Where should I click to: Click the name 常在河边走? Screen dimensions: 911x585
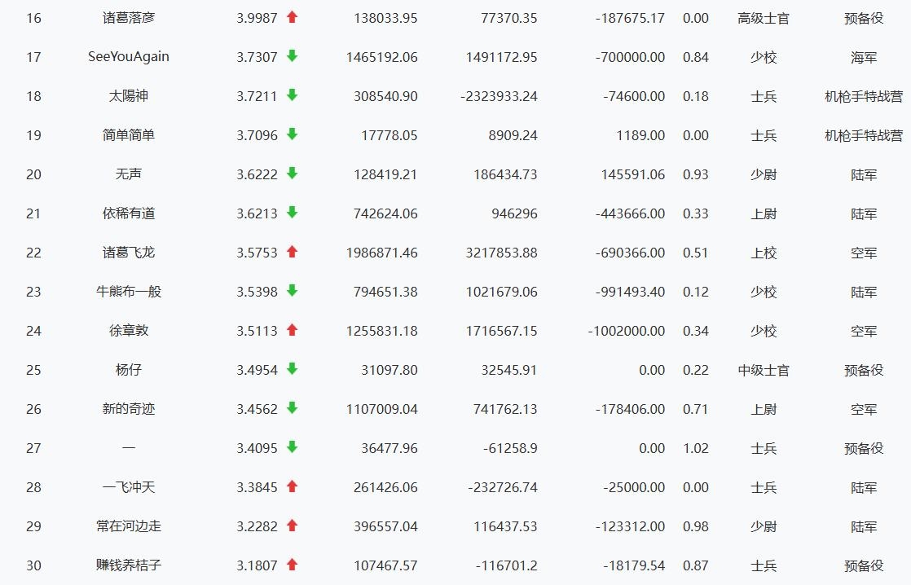pyautogui.click(x=129, y=526)
